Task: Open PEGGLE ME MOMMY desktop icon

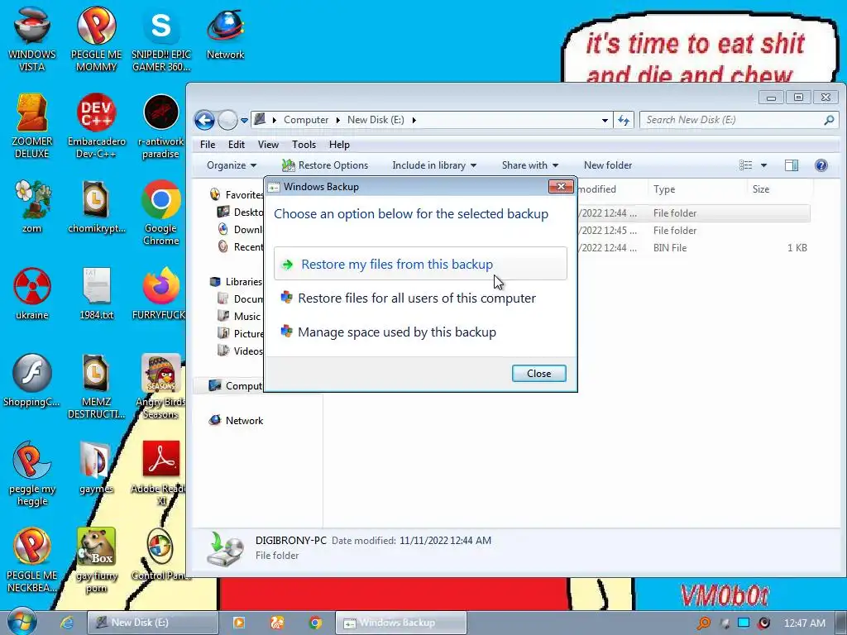Action: (96, 38)
